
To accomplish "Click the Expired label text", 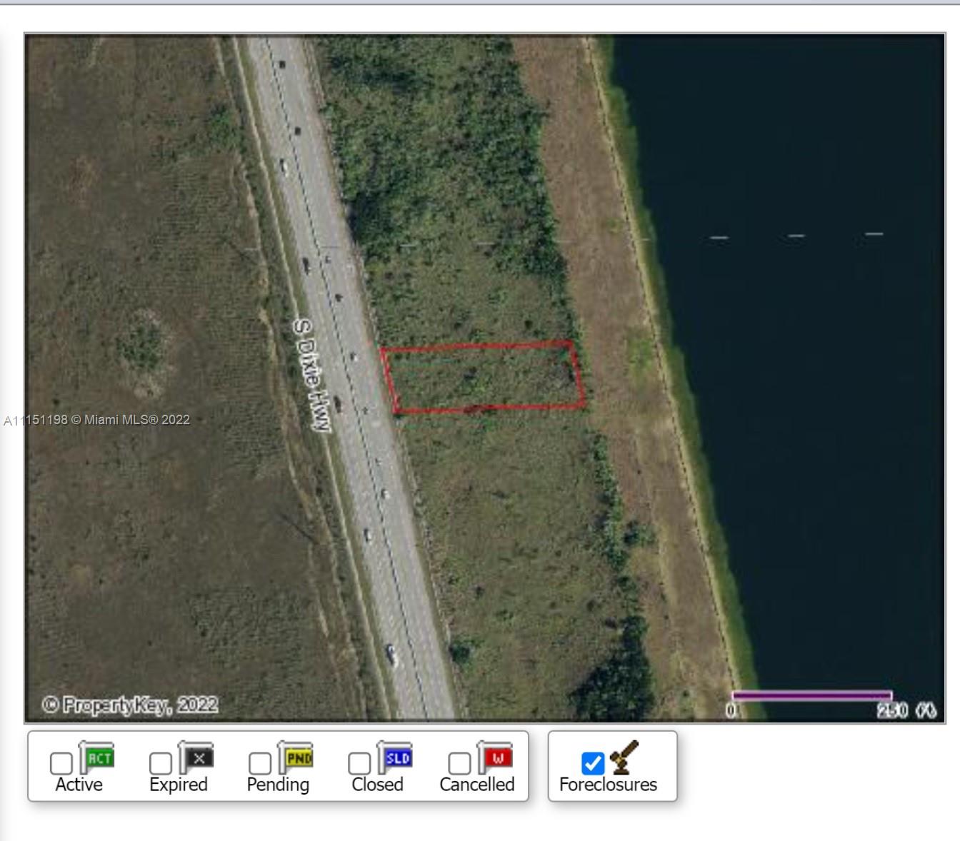I will tap(179, 785).
